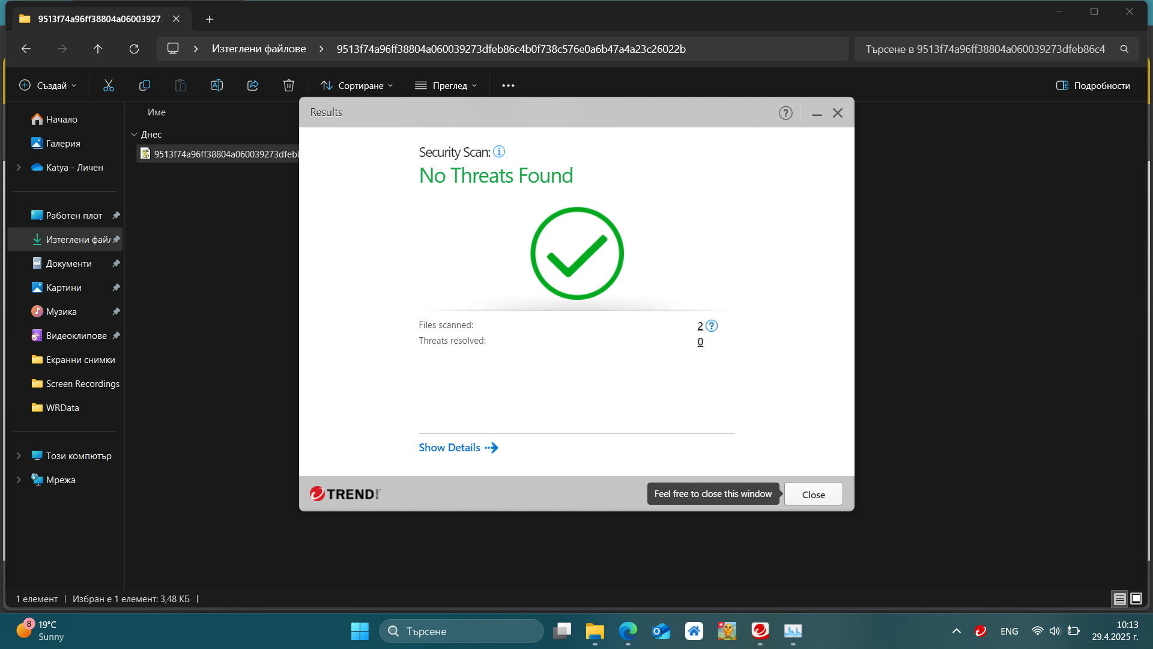This screenshot has width=1153, height=649.
Task: Add a new Explorer tab
Action: pos(210,19)
